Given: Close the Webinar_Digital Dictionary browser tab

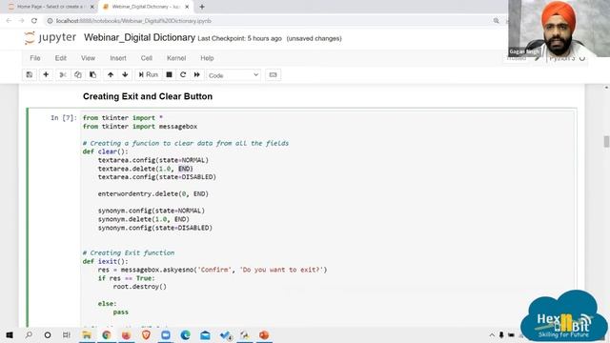Looking at the screenshot, I should [187, 7].
